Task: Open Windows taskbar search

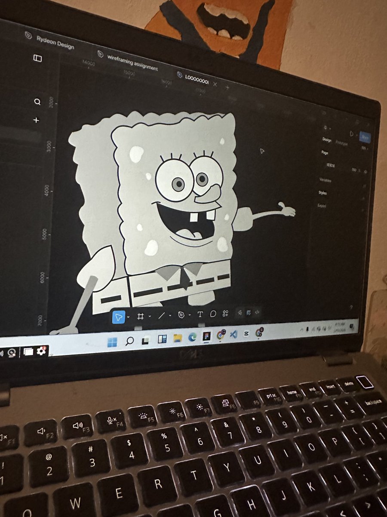Action: point(129,341)
